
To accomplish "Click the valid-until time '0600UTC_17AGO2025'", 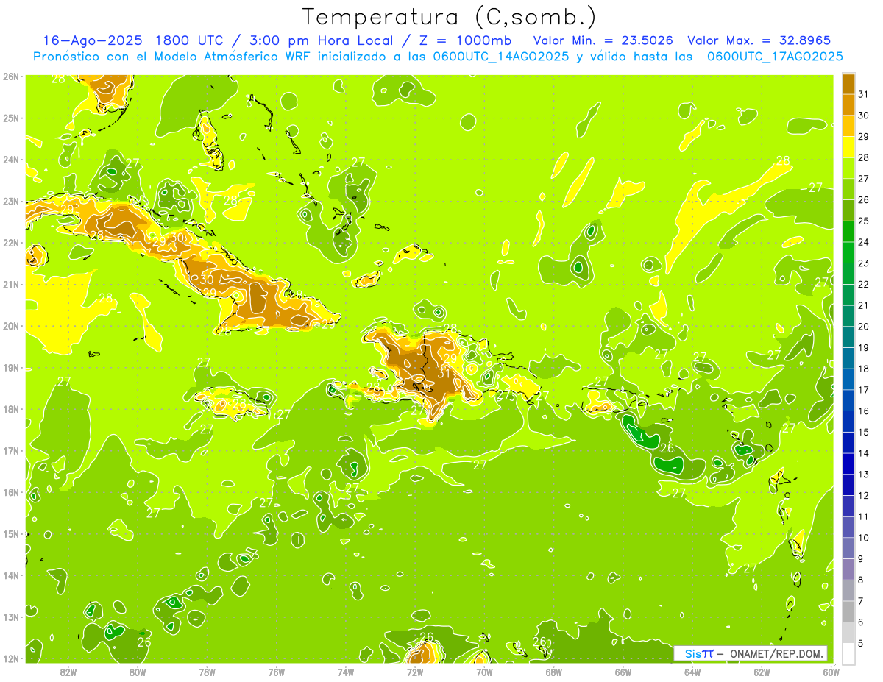I will tap(775, 57).
